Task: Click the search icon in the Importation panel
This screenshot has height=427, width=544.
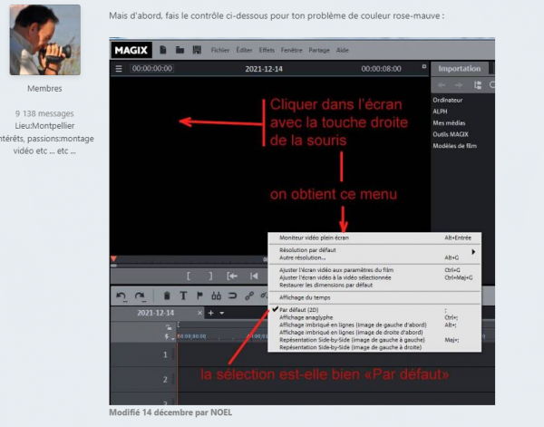Action: (x=492, y=85)
